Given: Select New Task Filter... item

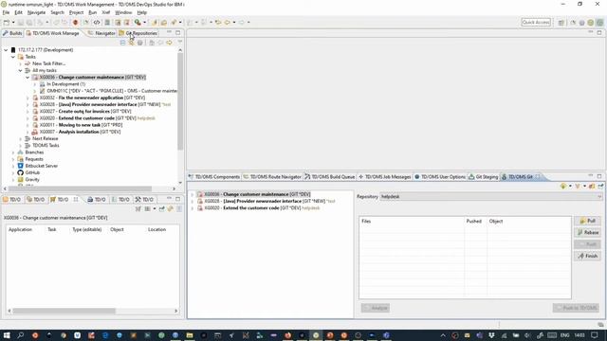Looking at the screenshot, I should tap(48, 63).
